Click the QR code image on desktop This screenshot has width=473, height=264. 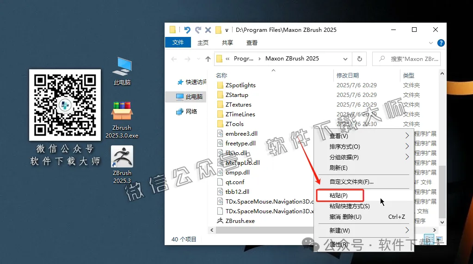[65, 105]
